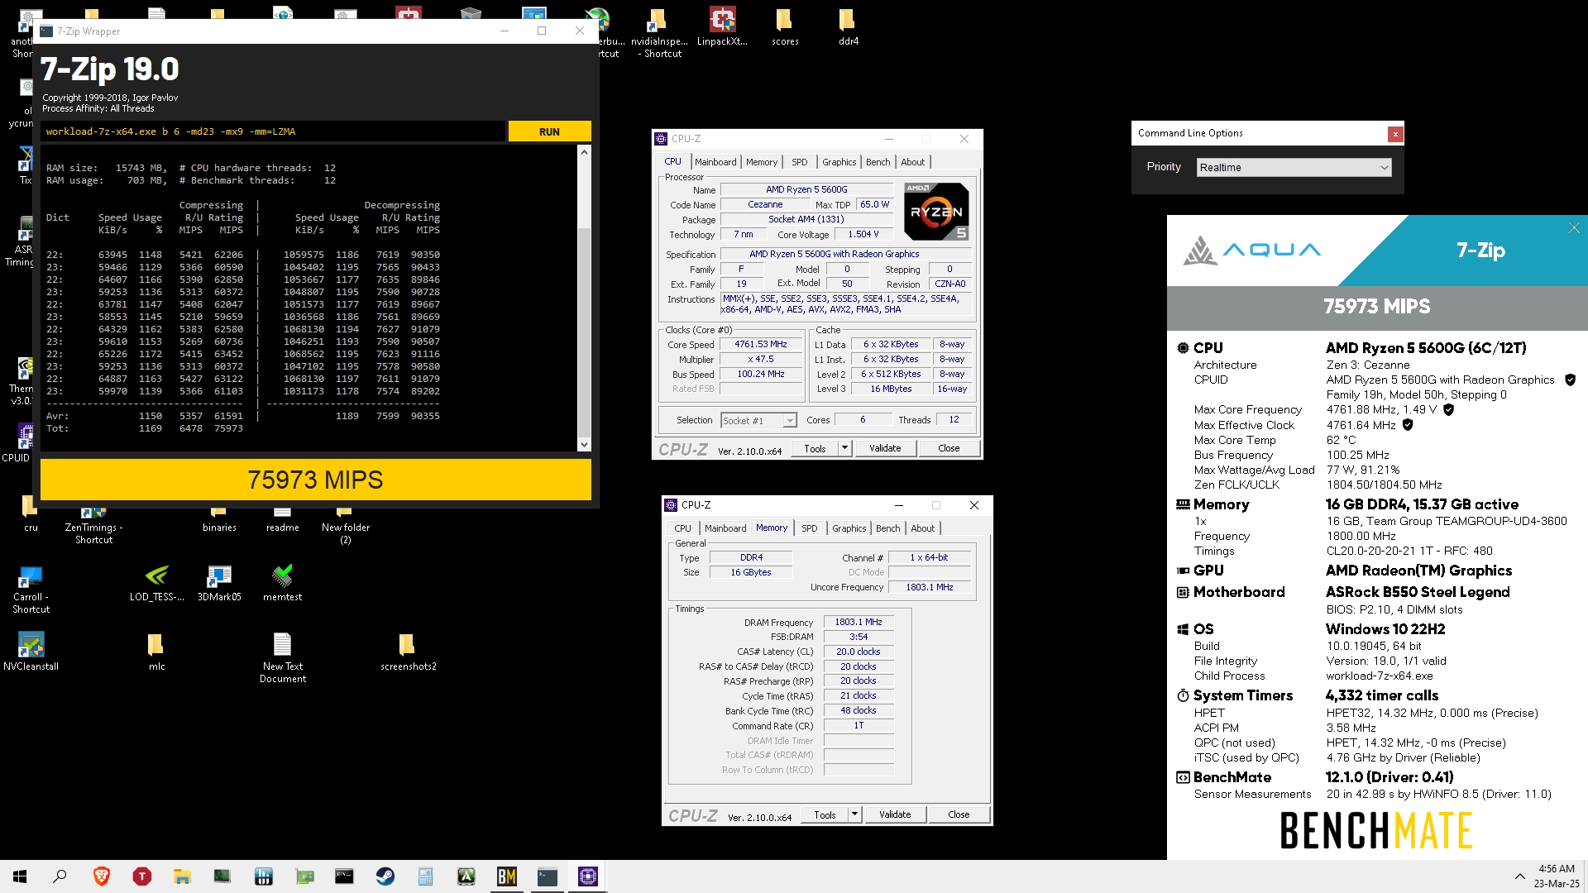Expand Tools arrow in lower CPU-Z window
This screenshot has height=893, width=1588.
tap(854, 814)
